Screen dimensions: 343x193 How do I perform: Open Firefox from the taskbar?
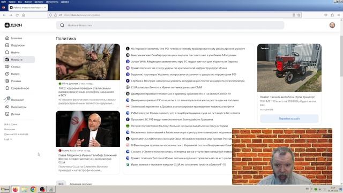point(15,189)
